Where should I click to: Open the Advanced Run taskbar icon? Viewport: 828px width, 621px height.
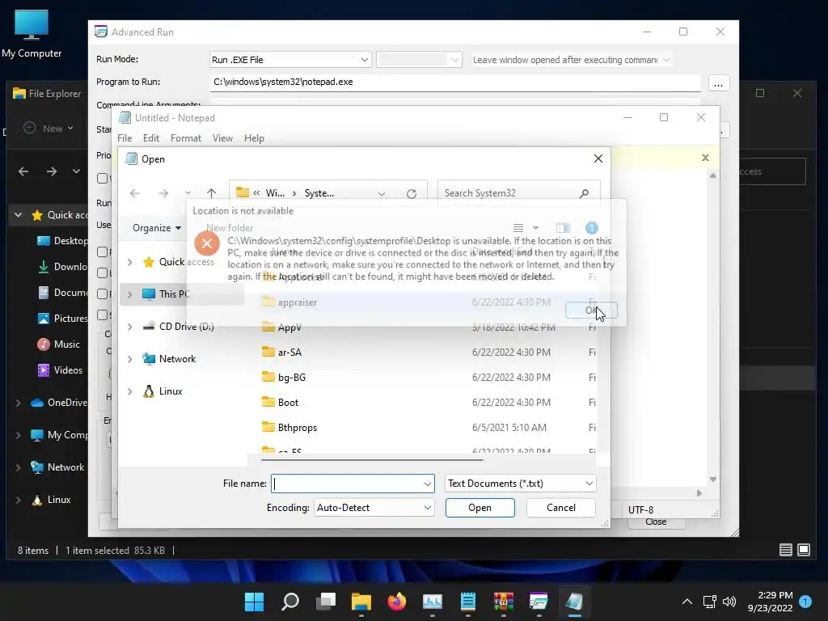(x=539, y=601)
